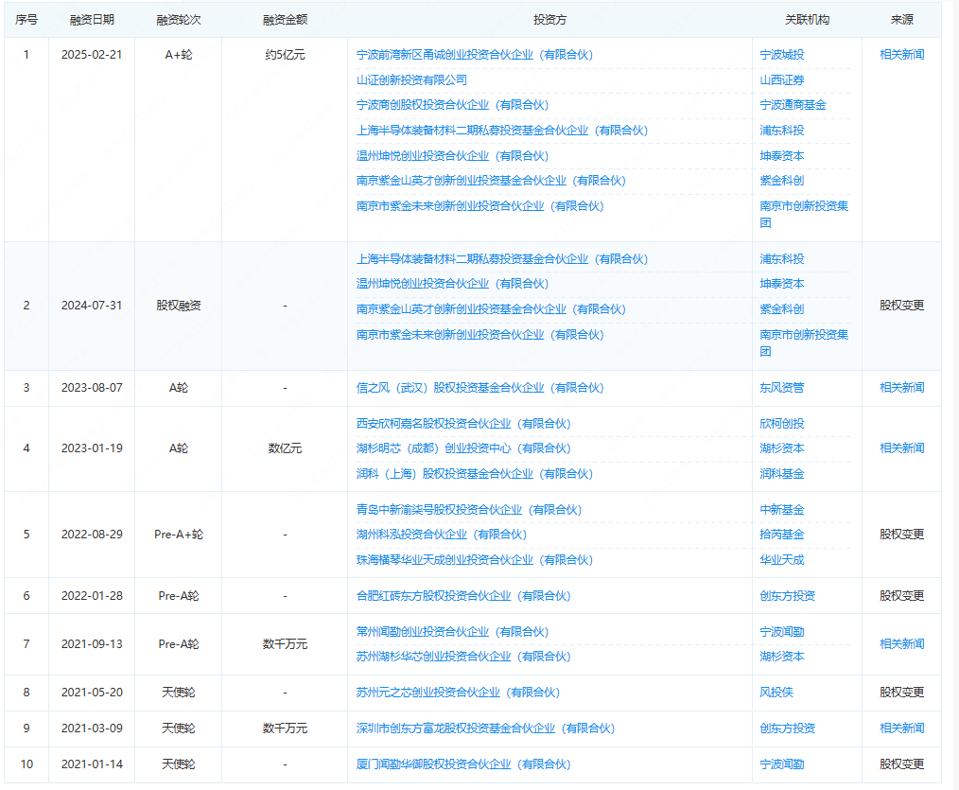Open investor link 珠海横琴华业天成创业投资
959x790 pixels.
(x=475, y=560)
